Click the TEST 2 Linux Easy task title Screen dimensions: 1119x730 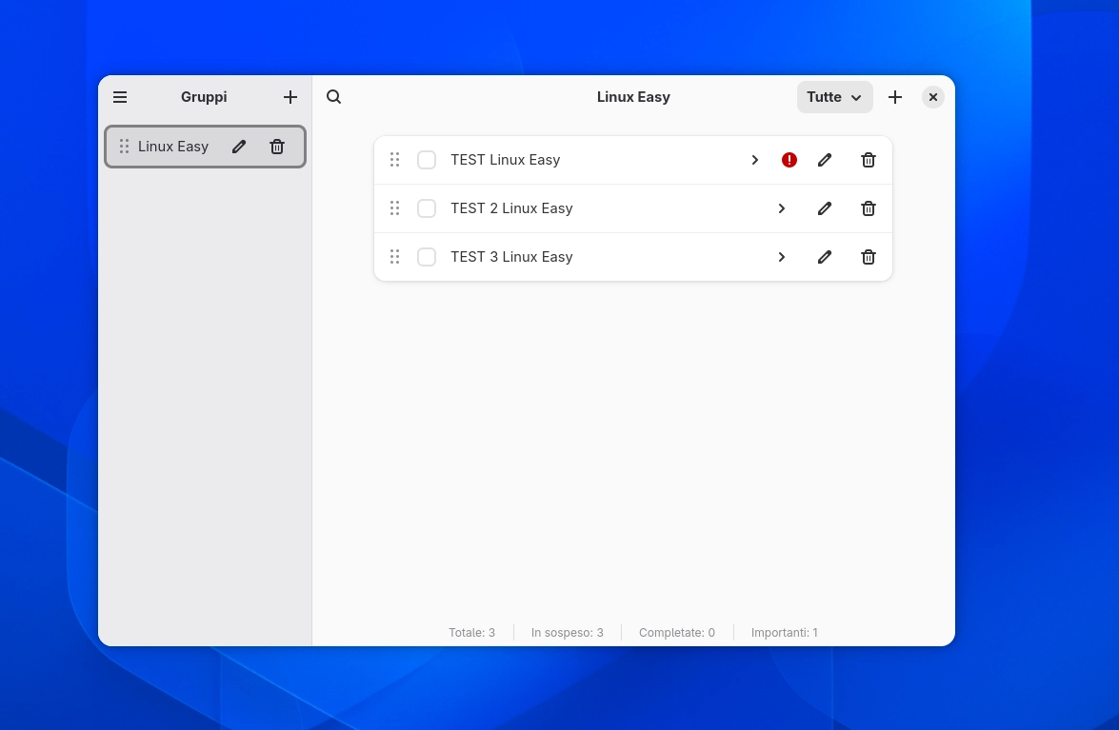click(x=511, y=208)
